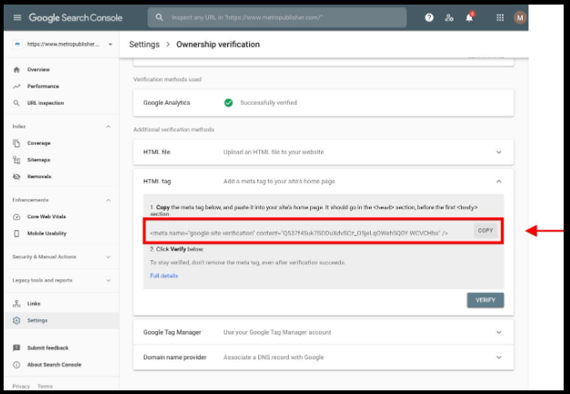Open the property selector dropdown

[x=110, y=45]
